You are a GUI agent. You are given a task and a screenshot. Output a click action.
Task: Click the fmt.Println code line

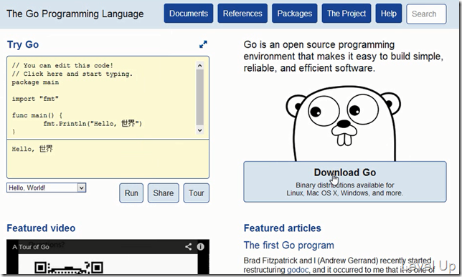(93, 123)
